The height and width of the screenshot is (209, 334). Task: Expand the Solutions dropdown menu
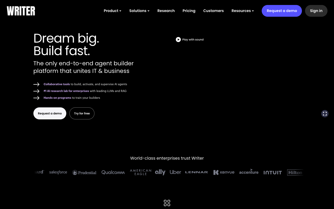[139, 11]
